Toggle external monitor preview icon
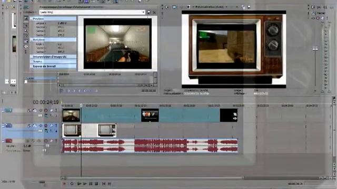Viewport: 337px width, 189px height. click(174, 7)
